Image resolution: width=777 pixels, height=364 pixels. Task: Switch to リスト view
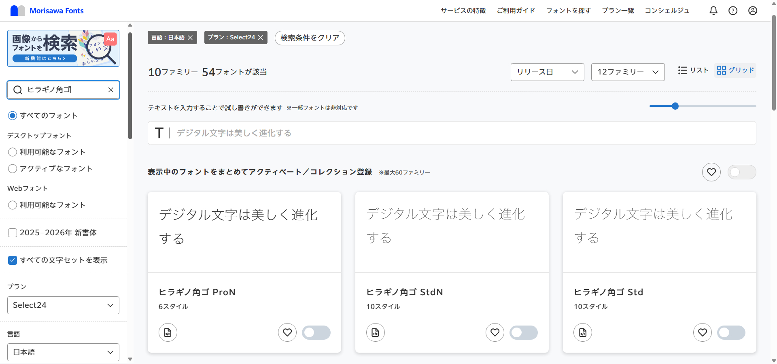click(693, 70)
